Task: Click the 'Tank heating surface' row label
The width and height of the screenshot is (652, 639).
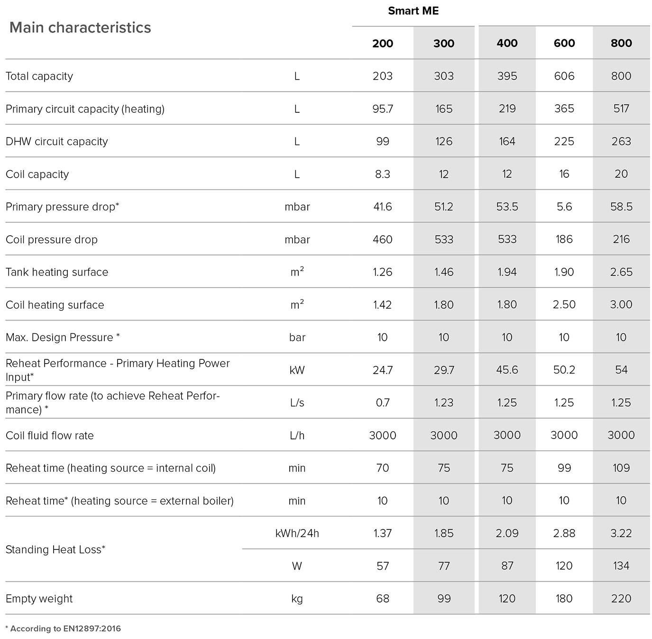Action: pos(57,272)
